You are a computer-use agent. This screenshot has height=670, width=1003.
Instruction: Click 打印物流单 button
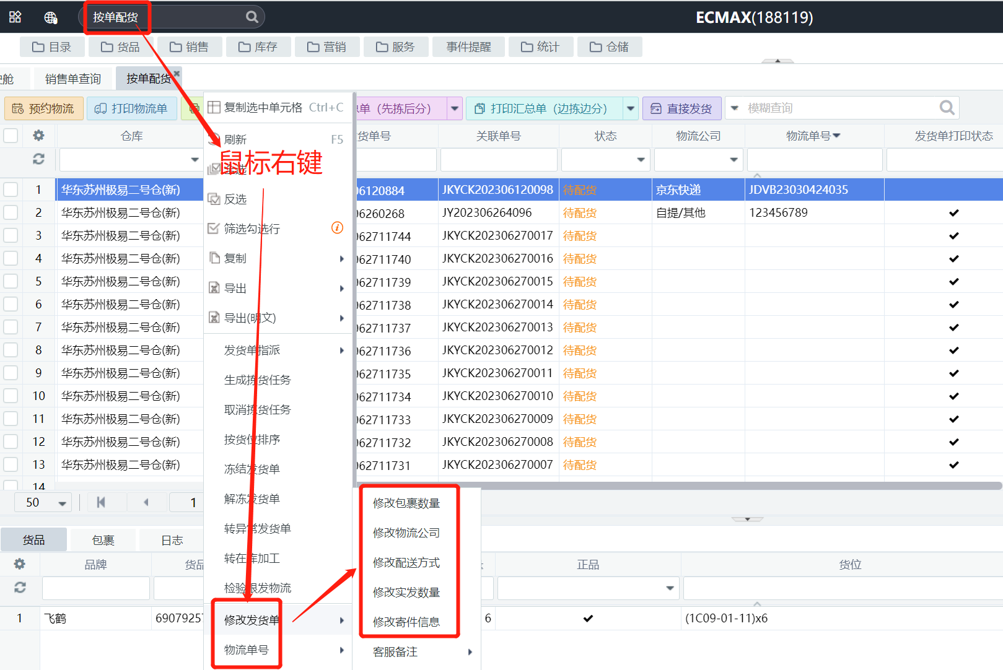[132, 108]
